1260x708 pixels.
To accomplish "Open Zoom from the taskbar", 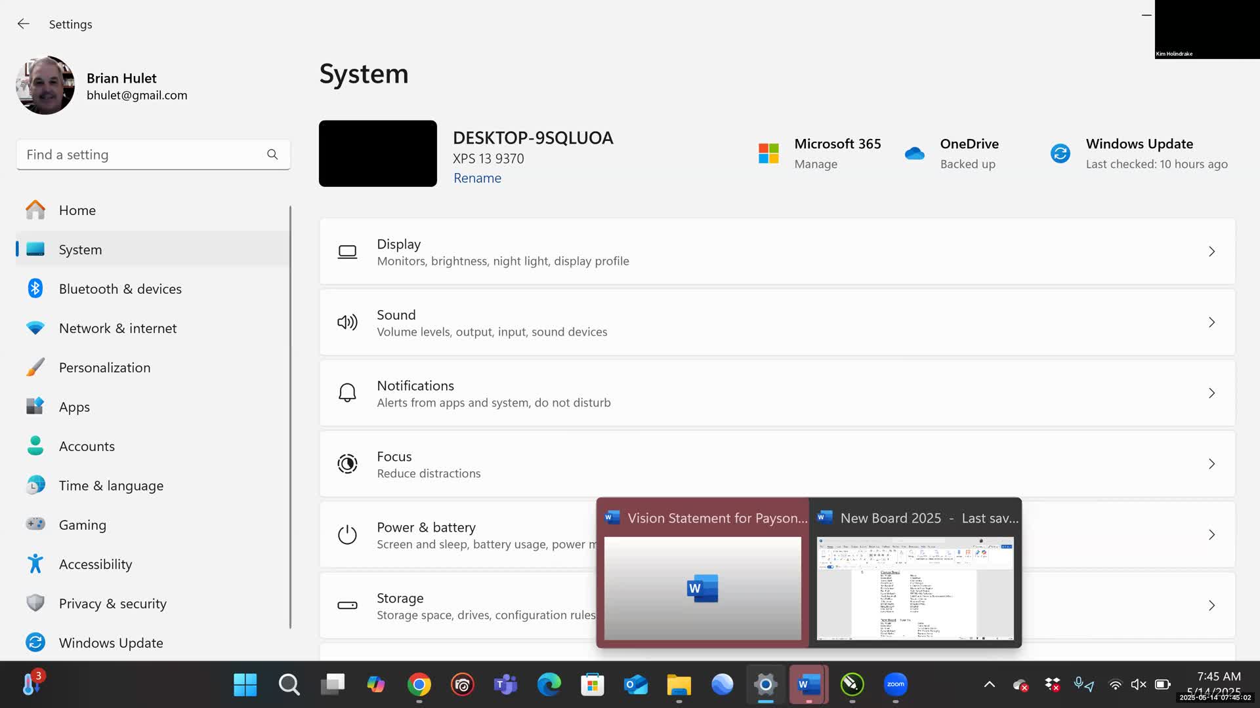I will [895, 684].
